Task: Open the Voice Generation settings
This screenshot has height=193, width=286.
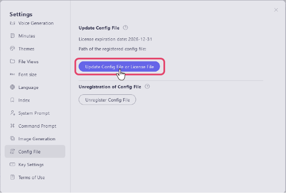Action: [35, 23]
